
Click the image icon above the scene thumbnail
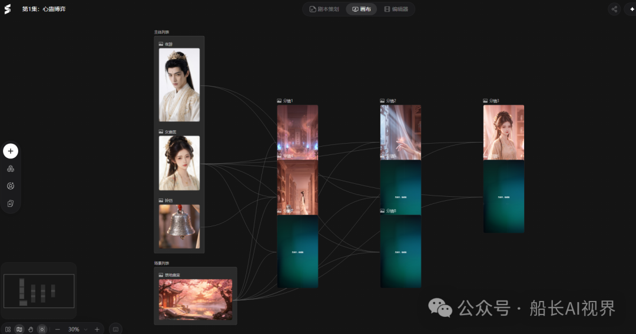click(161, 275)
